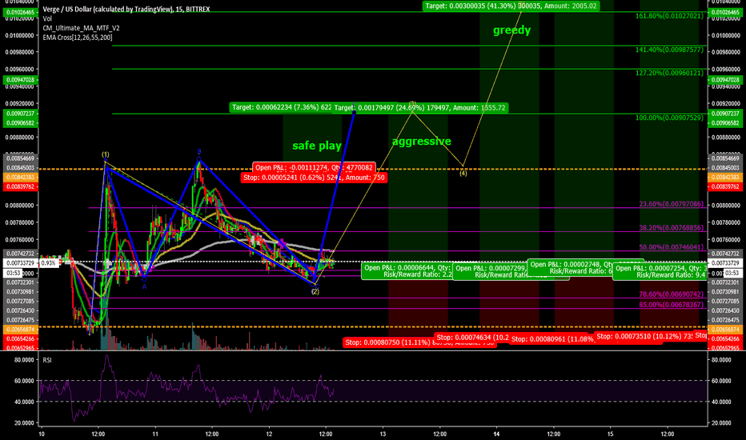Image resolution: width=746 pixels, height=440 pixels.
Task: Select the CM_Ultimate_MA_MTF_V2 indicator label
Action: pyautogui.click(x=81, y=28)
